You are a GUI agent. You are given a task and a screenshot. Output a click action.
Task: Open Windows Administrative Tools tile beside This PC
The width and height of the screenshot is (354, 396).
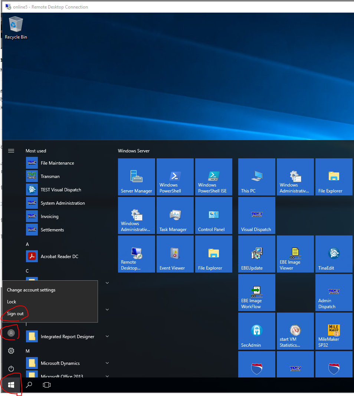[295, 177]
